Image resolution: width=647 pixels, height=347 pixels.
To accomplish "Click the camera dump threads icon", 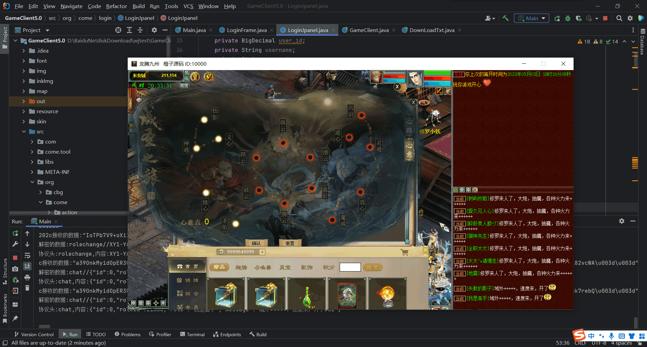I will 15,269.
